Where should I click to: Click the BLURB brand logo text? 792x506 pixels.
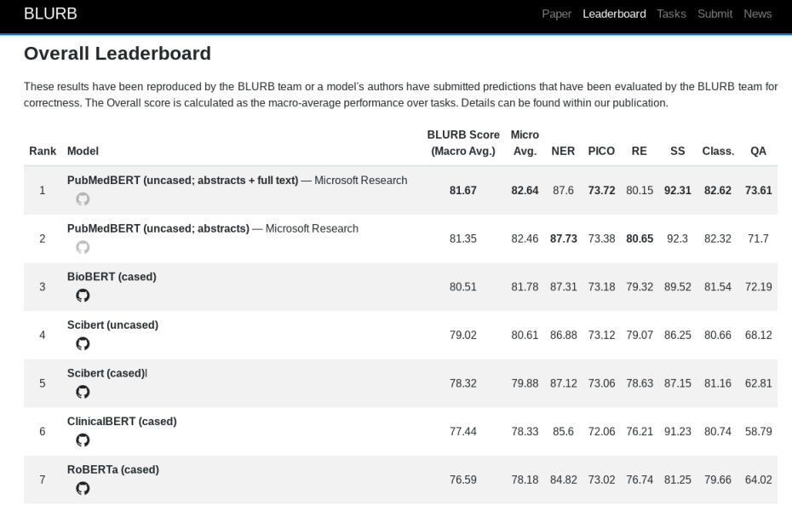50,14
